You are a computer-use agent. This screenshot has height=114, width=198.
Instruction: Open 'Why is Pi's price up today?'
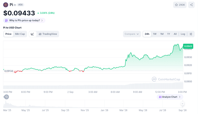coord(24,20)
